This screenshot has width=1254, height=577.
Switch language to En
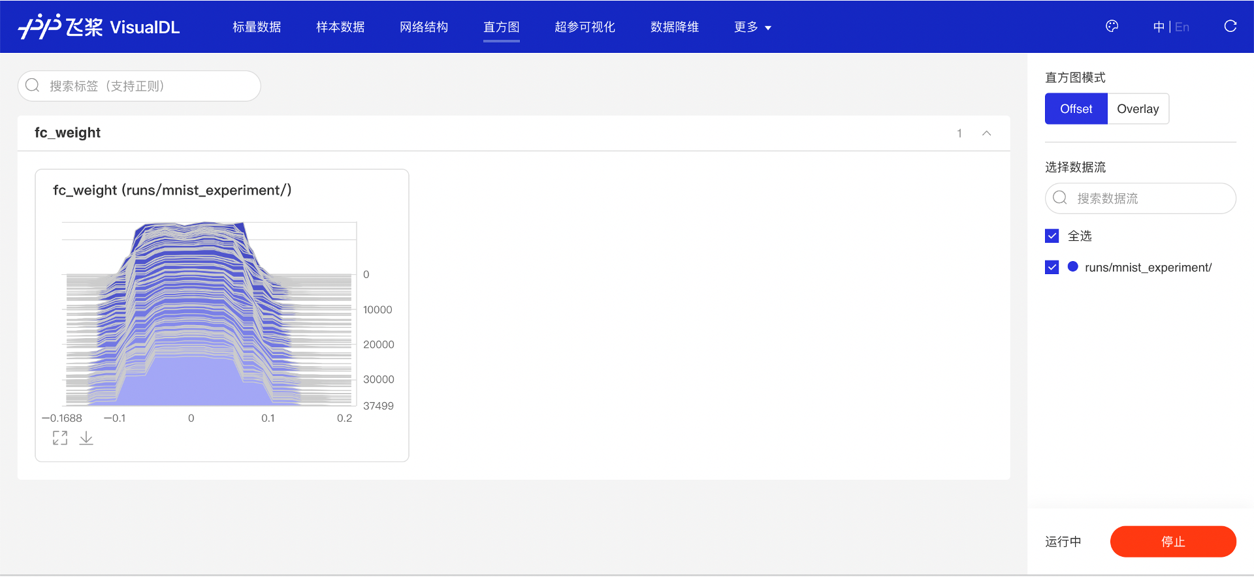(1182, 27)
